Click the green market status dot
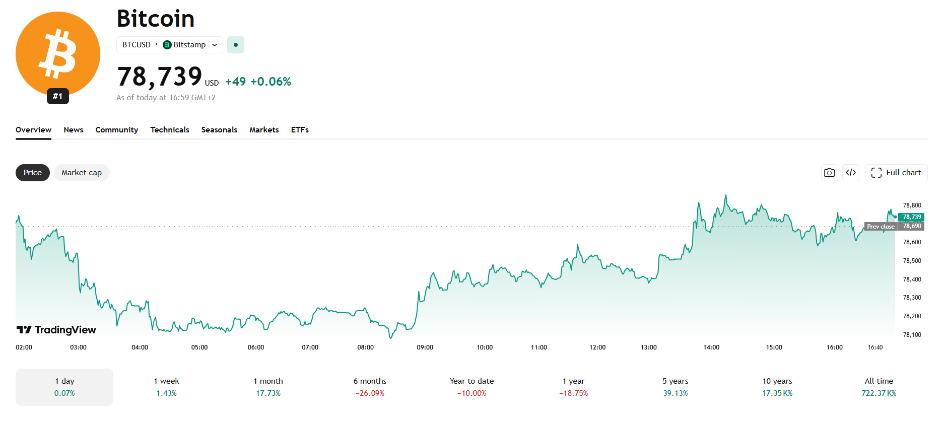 pyautogui.click(x=236, y=45)
